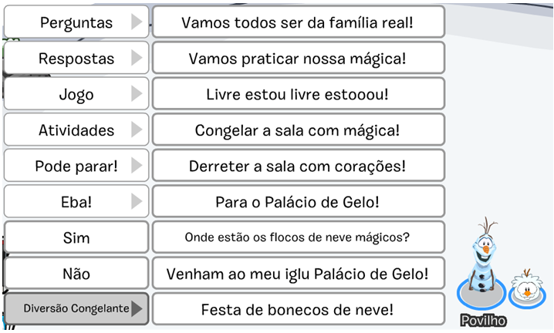Open the Jogo submenu arrow
Screen dimensions: 554x333
137,94
